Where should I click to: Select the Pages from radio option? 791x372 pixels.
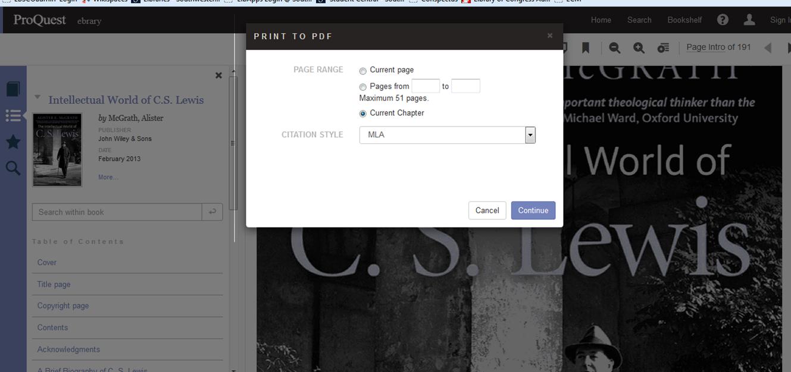pos(363,87)
